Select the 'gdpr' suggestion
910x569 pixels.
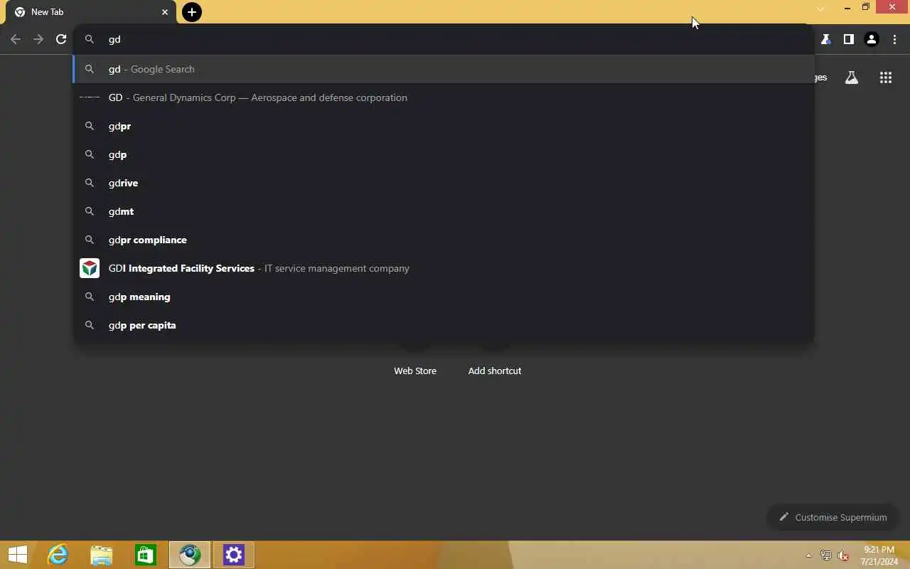(x=444, y=126)
